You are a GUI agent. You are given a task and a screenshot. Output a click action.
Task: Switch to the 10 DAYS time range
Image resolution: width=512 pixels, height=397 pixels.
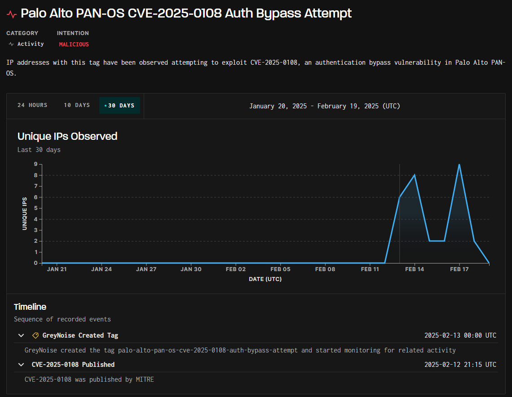click(x=77, y=105)
